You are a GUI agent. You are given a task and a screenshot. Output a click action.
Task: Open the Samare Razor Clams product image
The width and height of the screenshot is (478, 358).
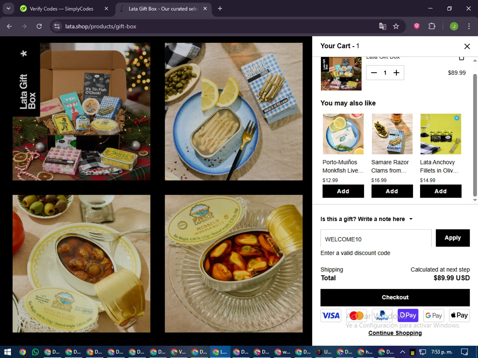coord(392,134)
